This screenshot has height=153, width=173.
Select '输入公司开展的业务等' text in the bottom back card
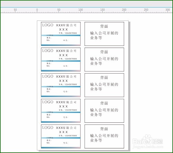104,138
